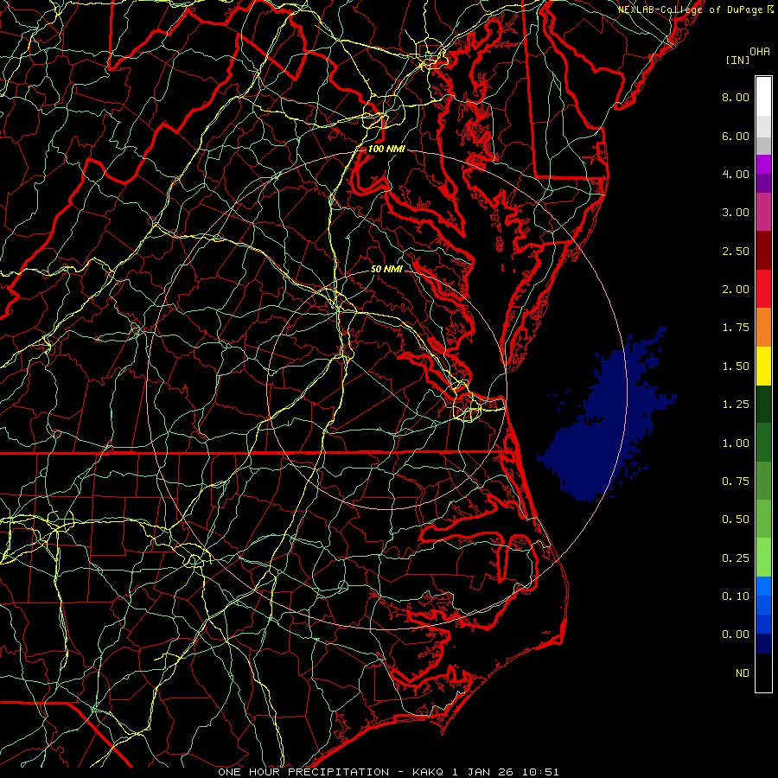Click the OHA product label
This screenshot has width=778, height=778.
(760, 51)
